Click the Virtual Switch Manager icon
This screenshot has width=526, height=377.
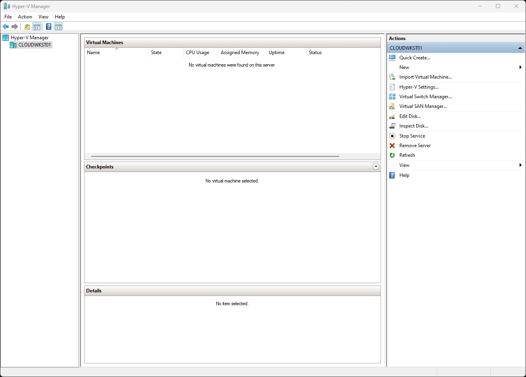pyautogui.click(x=392, y=97)
